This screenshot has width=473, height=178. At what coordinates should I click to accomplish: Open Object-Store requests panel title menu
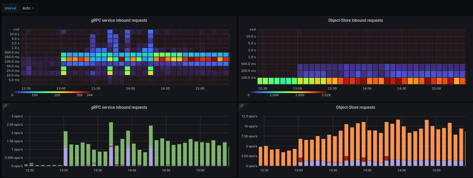point(355,107)
